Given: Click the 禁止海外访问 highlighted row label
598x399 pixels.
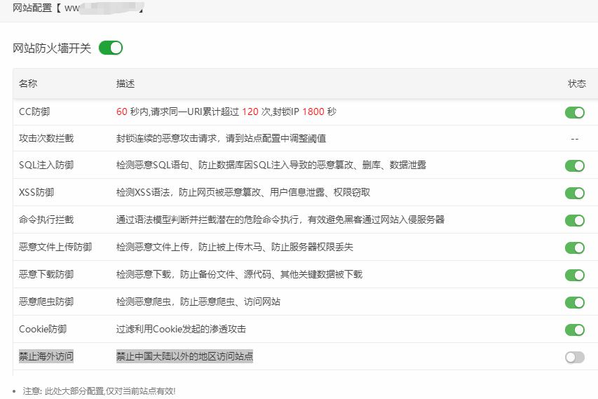Looking at the screenshot, I should (46, 356).
